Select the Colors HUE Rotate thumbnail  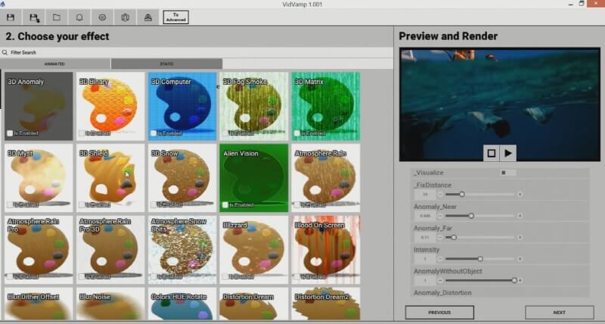click(x=182, y=304)
